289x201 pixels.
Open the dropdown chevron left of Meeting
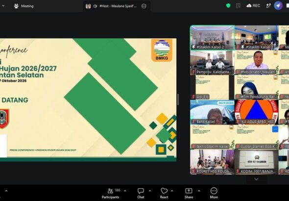click(x=3, y=6)
